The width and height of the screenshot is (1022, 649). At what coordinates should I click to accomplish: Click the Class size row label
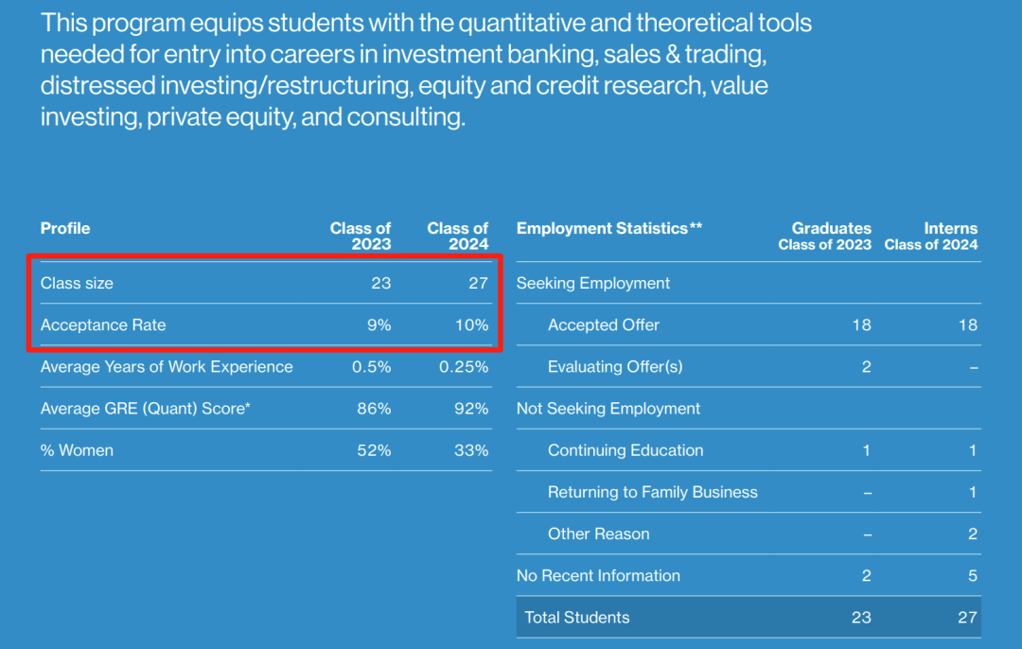pos(77,284)
